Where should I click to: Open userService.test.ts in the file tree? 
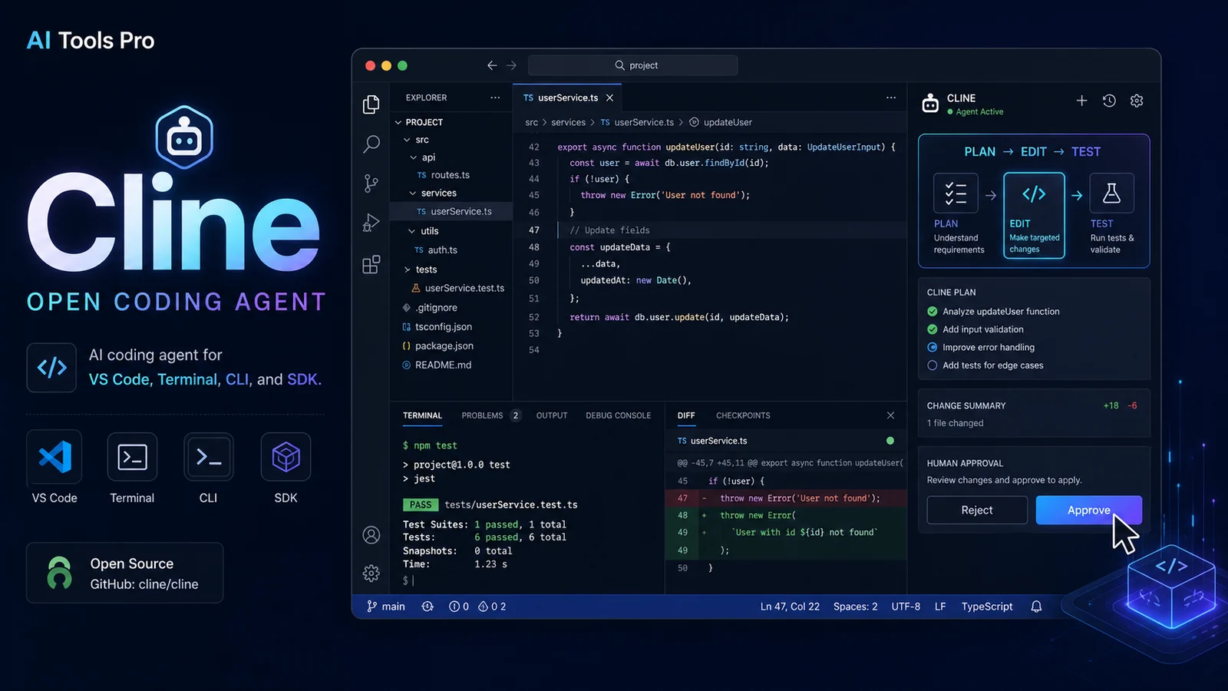pyautogui.click(x=464, y=288)
